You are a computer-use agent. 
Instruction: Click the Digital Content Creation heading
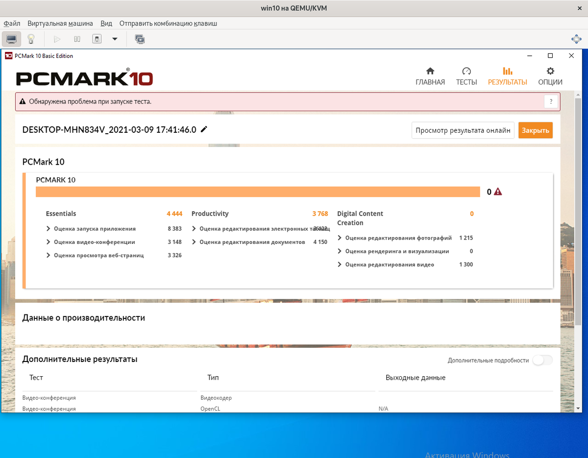[x=360, y=218]
